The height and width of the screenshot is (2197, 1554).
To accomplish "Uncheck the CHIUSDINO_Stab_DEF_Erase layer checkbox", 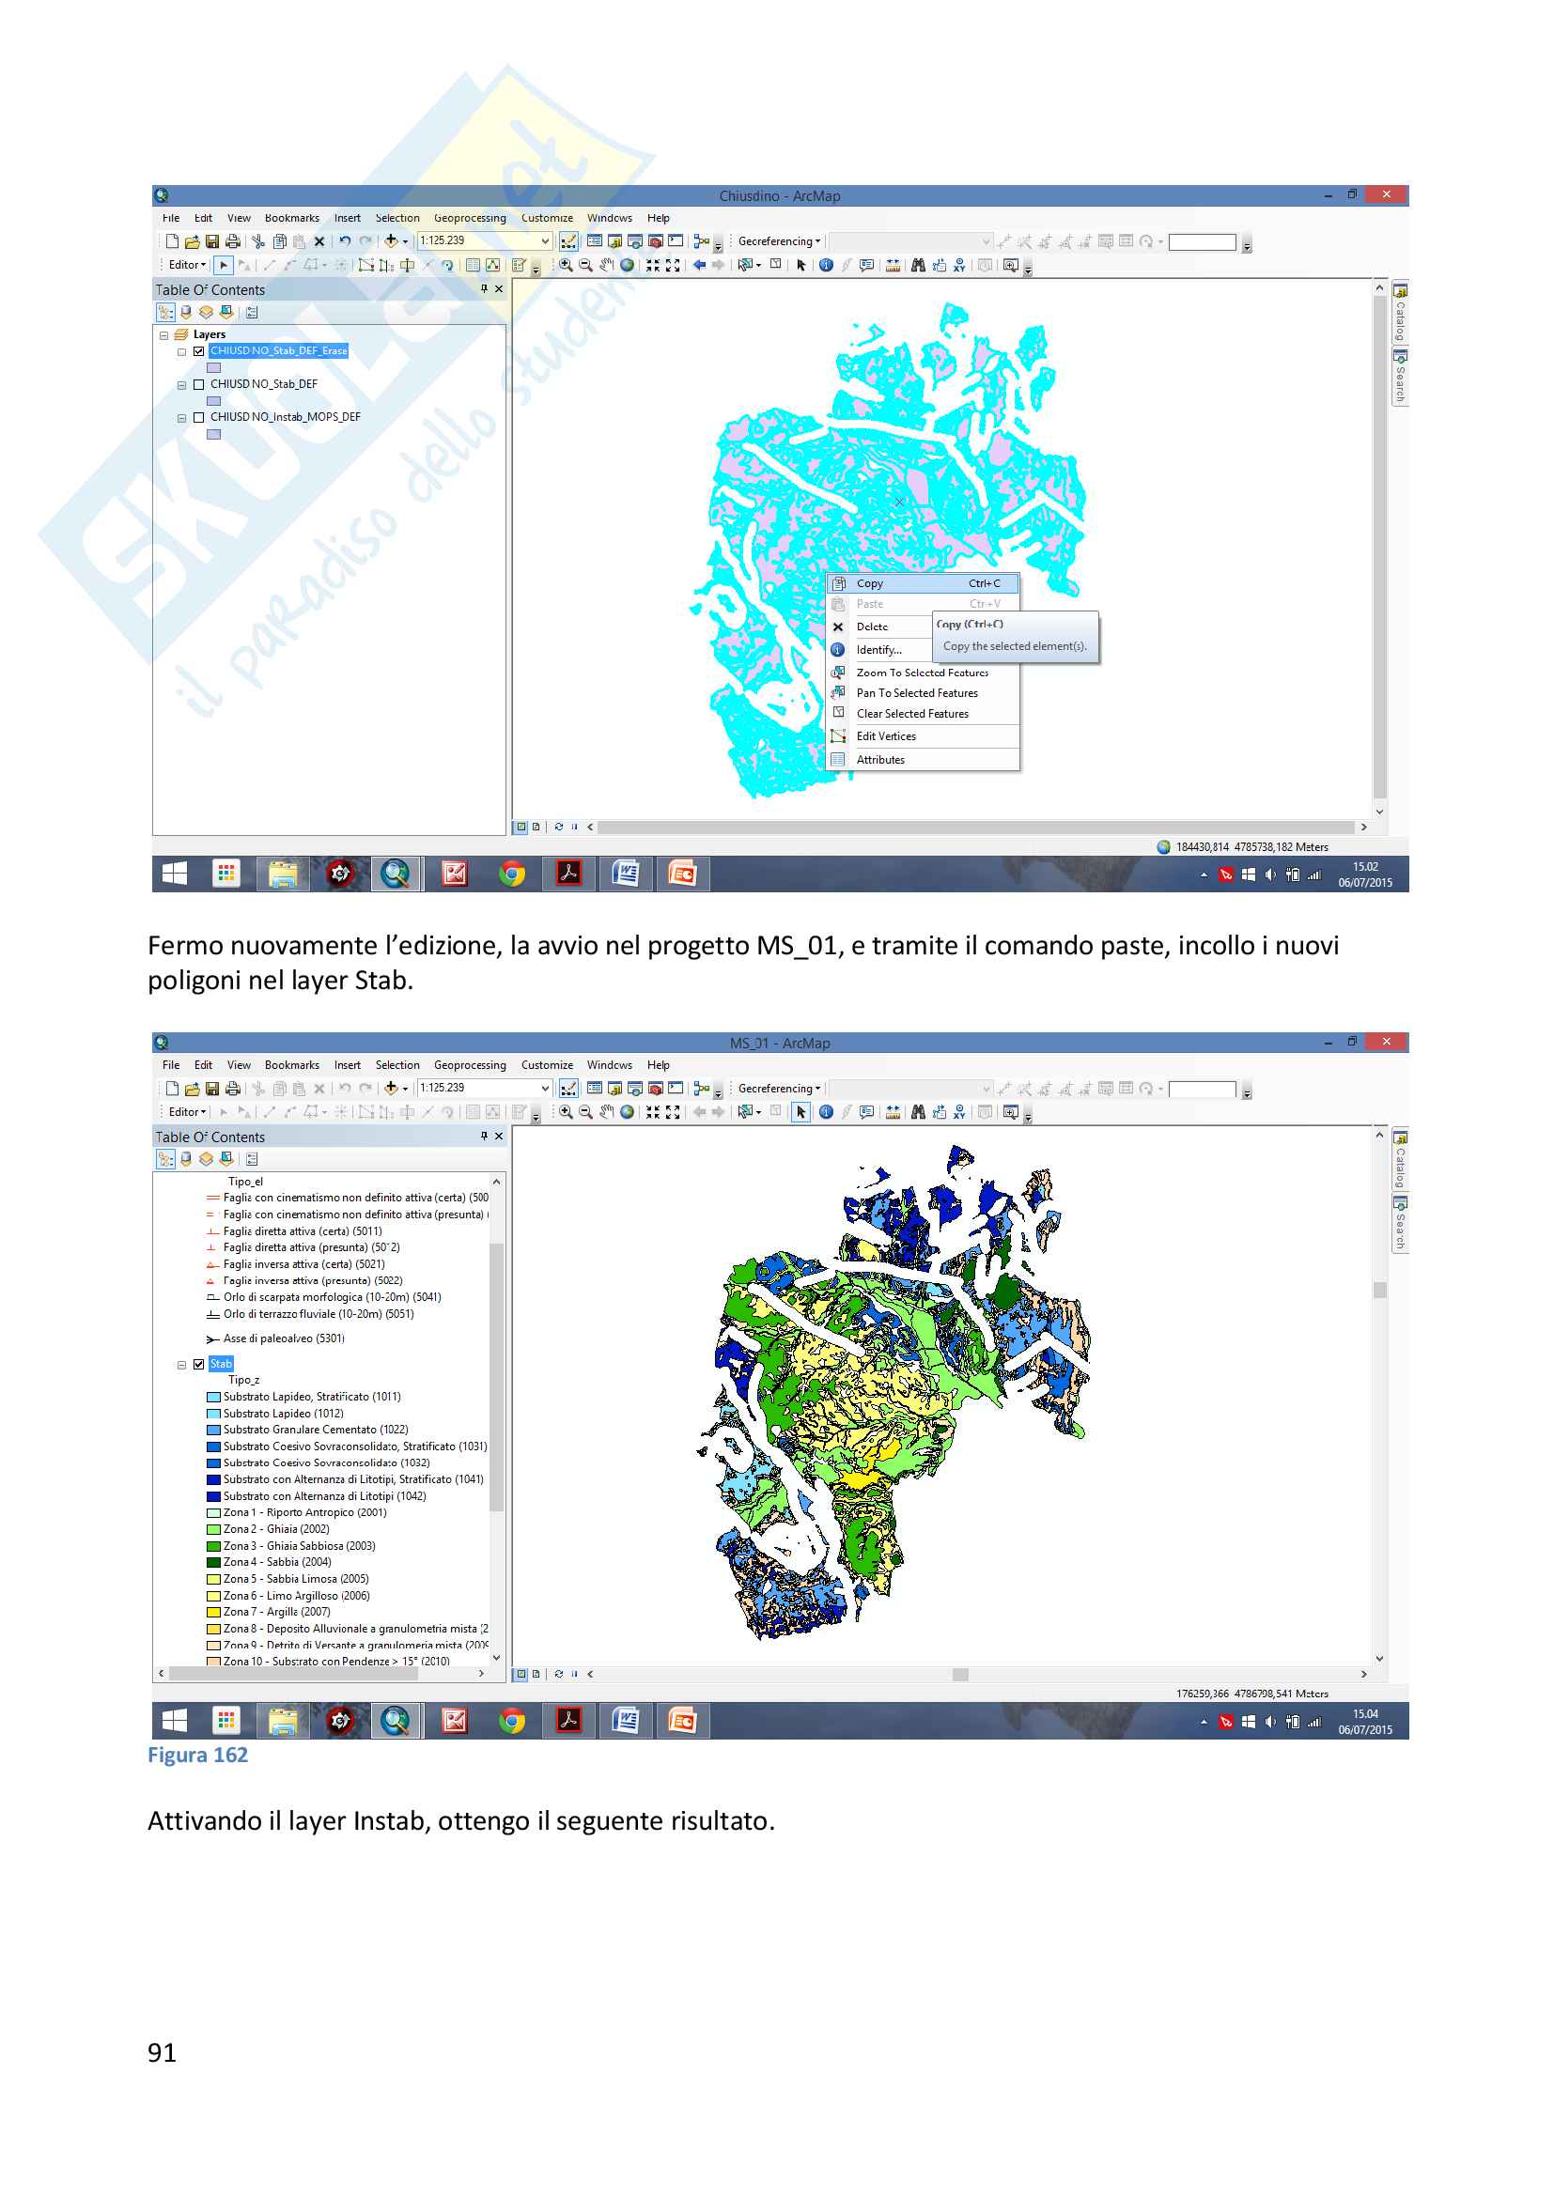I will coord(199,351).
